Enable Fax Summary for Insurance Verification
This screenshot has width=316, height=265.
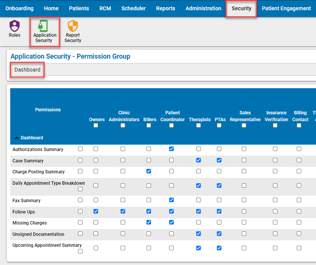(275, 200)
